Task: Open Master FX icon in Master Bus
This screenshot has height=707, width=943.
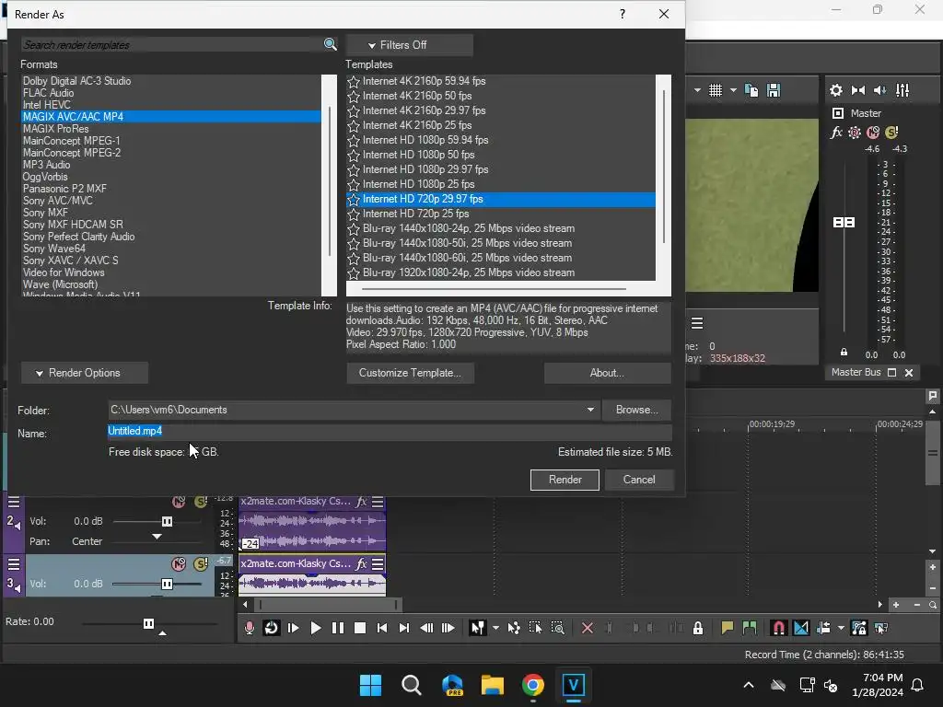Action: [x=836, y=133]
